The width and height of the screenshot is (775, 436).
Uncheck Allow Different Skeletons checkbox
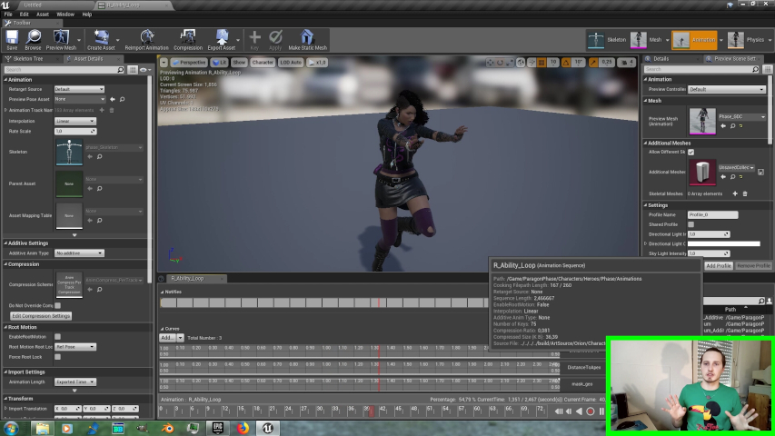coord(691,152)
